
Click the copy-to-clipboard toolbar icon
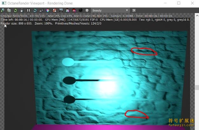coord(9,10)
